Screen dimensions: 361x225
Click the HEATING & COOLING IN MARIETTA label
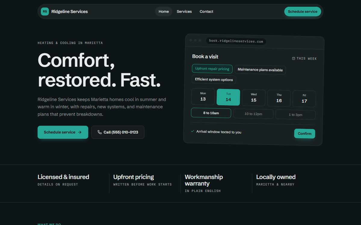(x=70, y=43)
